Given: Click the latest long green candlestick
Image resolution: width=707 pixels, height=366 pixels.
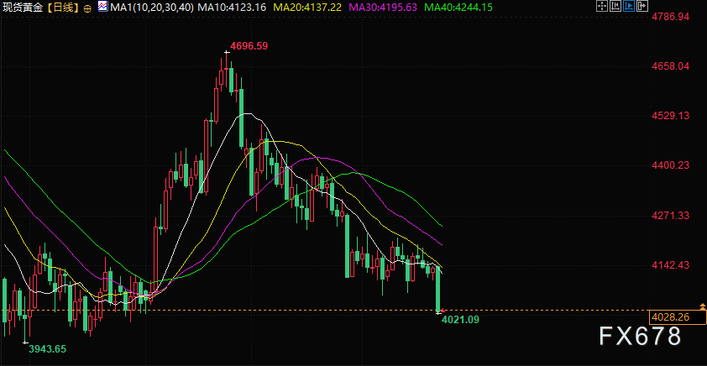Looking at the screenshot, I should 437,289.
